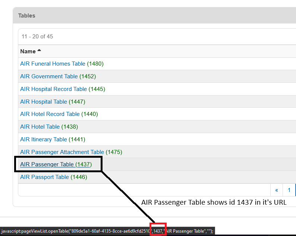Select the AIR Hotel Table link
Viewport: 296px width, 236px height.
click(x=40, y=127)
